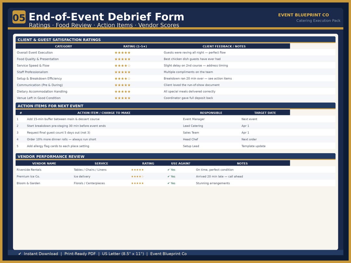The image size is (351, 263).
Task: Click the star rating for Venue Left in Good Condition
Action: click(123, 98)
